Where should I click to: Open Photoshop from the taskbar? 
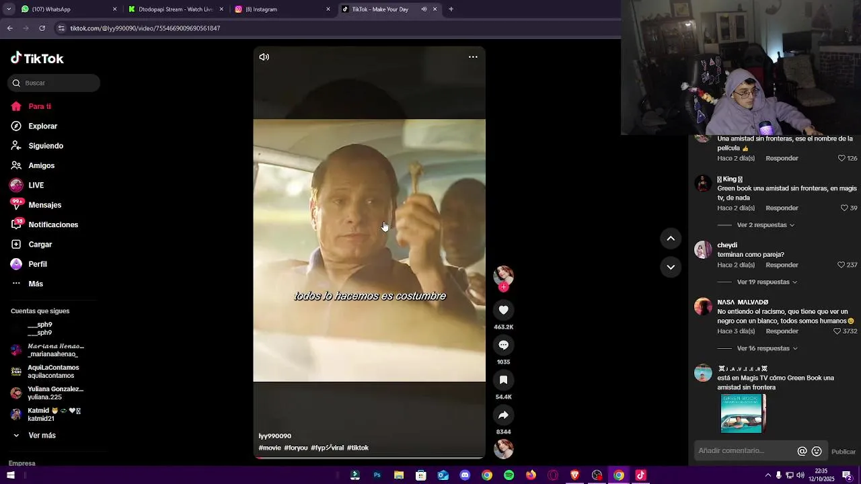[x=377, y=475]
